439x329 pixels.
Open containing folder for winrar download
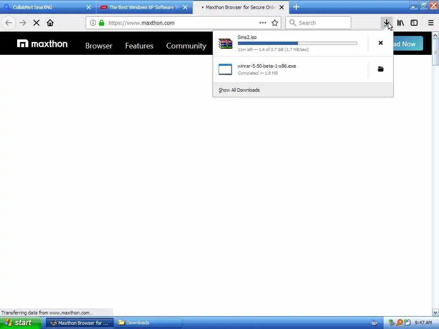(x=381, y=69)
